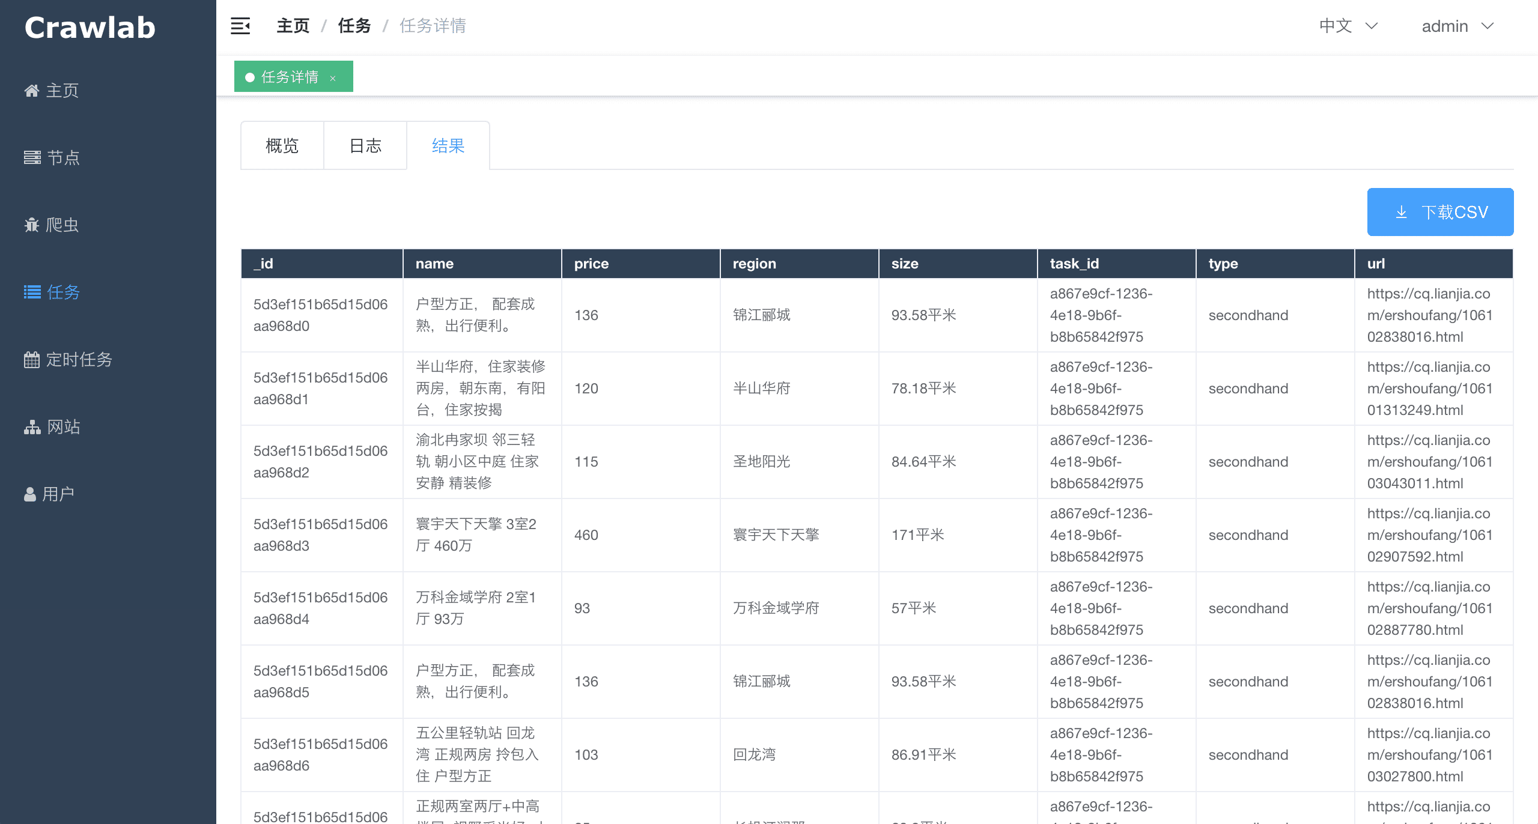Open the 定时任务 schedules calendar icon

click(x=32, y=359)
